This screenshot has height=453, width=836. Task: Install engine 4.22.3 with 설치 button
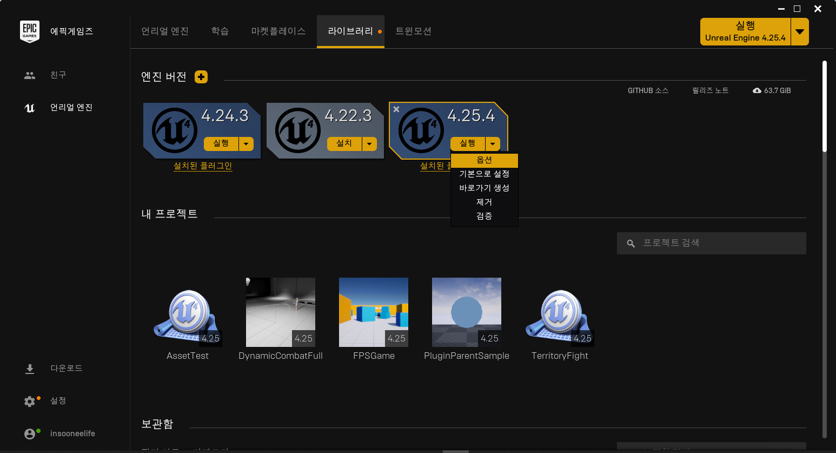(344, 143)
